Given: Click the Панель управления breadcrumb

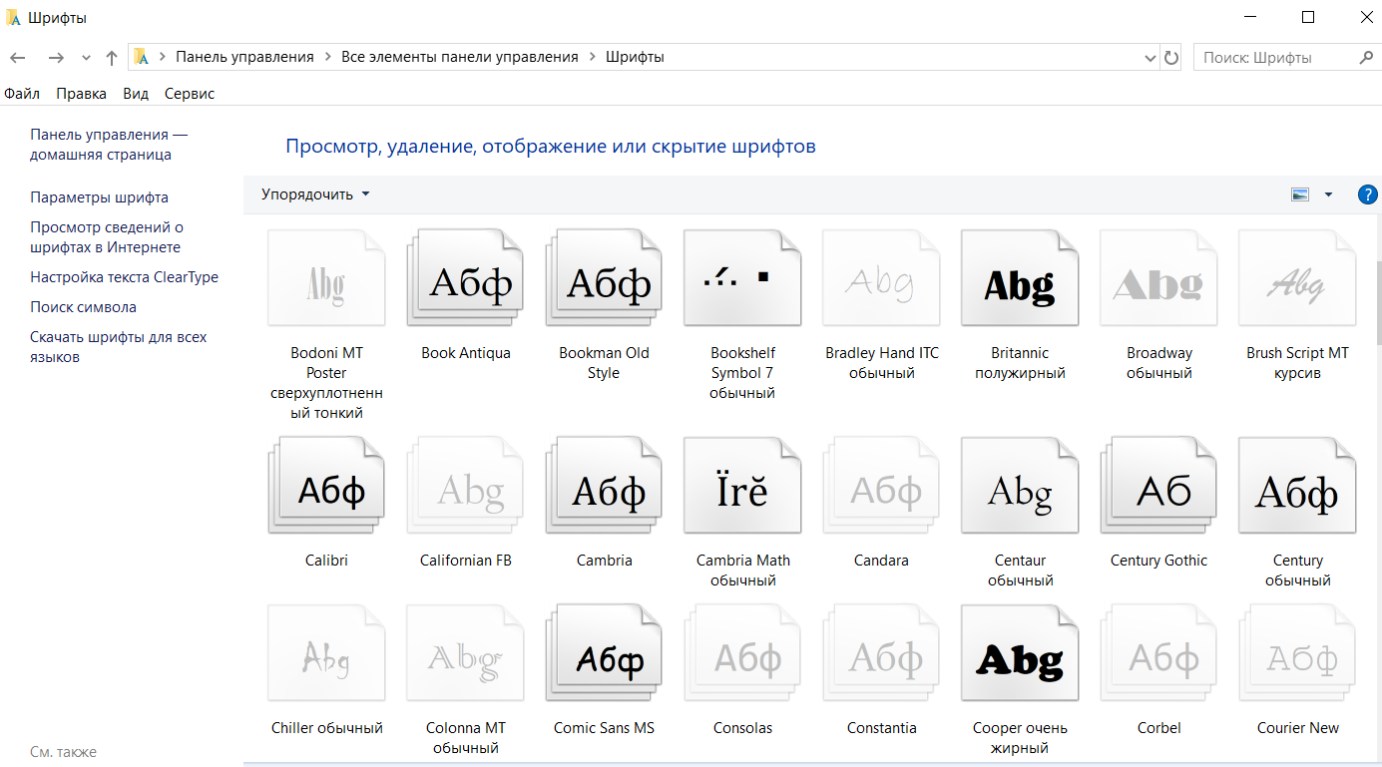Looking at the screenshot, I should pyautogui.click(x=245, y=57).
